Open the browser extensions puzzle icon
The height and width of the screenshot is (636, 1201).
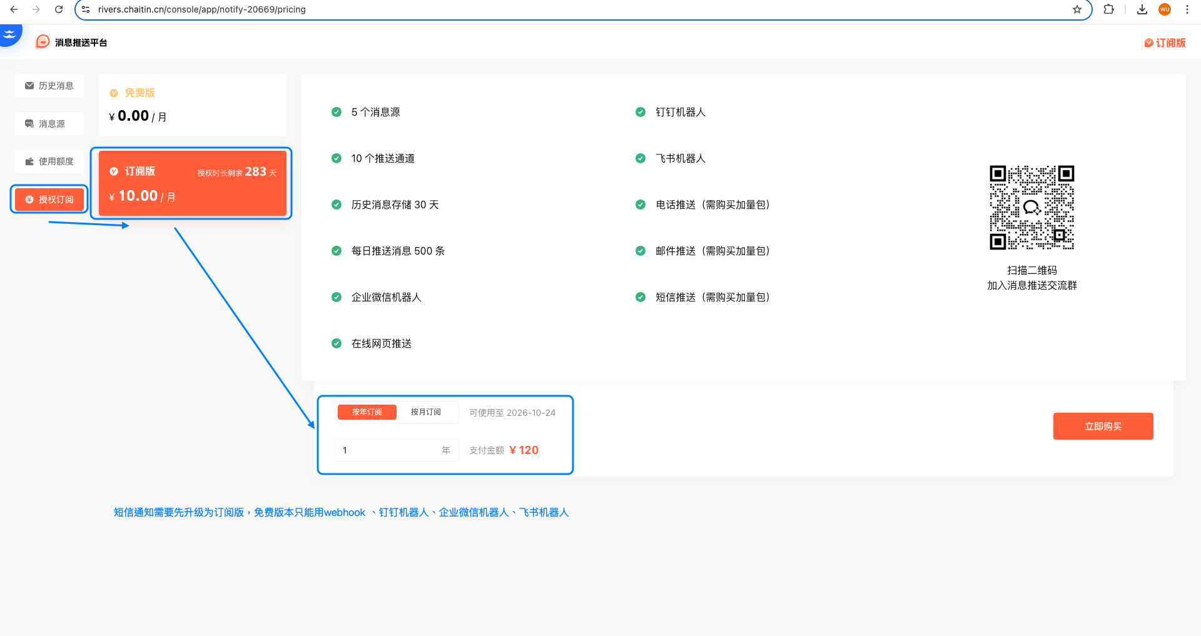pyautogui.click(x=1108, y=9)
